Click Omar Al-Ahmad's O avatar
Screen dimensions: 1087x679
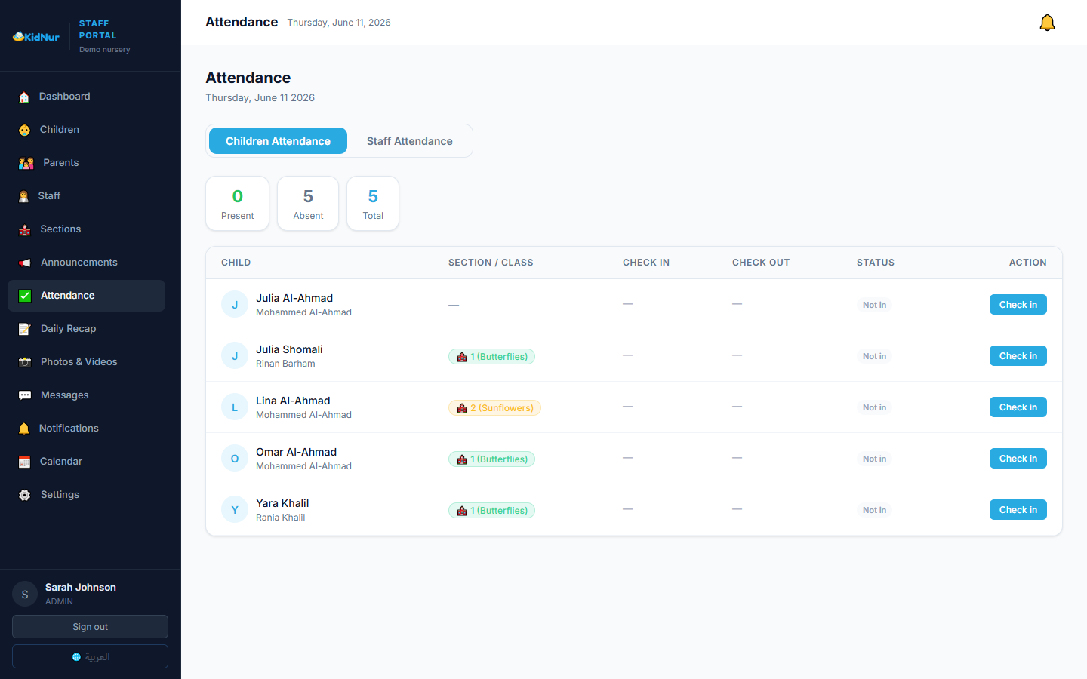(235, 459)
